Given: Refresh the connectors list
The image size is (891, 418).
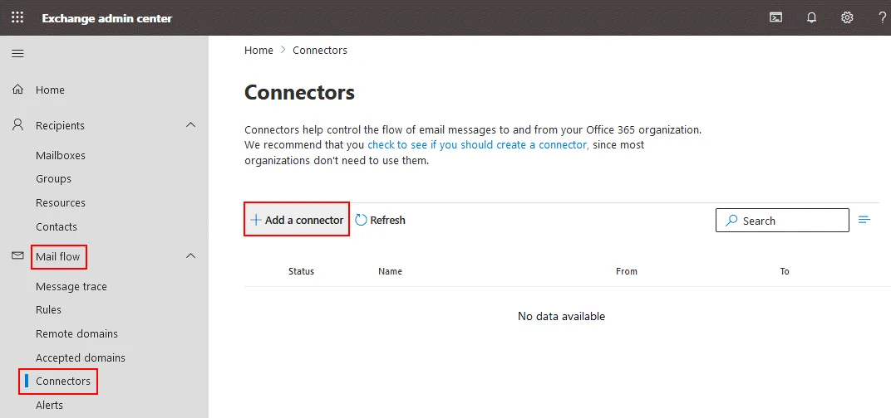Looking at the screenshot, I should point(381,220).
